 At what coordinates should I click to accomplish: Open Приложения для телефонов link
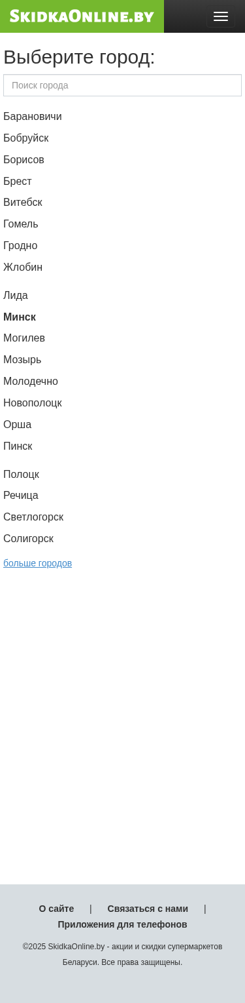pos(122,924)
